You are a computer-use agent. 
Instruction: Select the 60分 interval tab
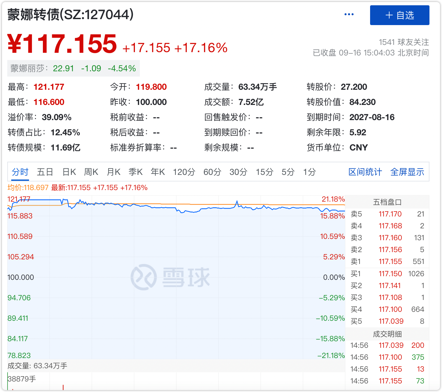pyautogui.click(x=212, y=172)
